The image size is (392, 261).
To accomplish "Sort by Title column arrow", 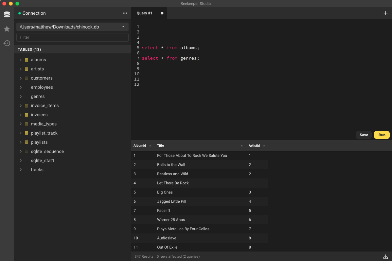I will click(x=242, y=146).
